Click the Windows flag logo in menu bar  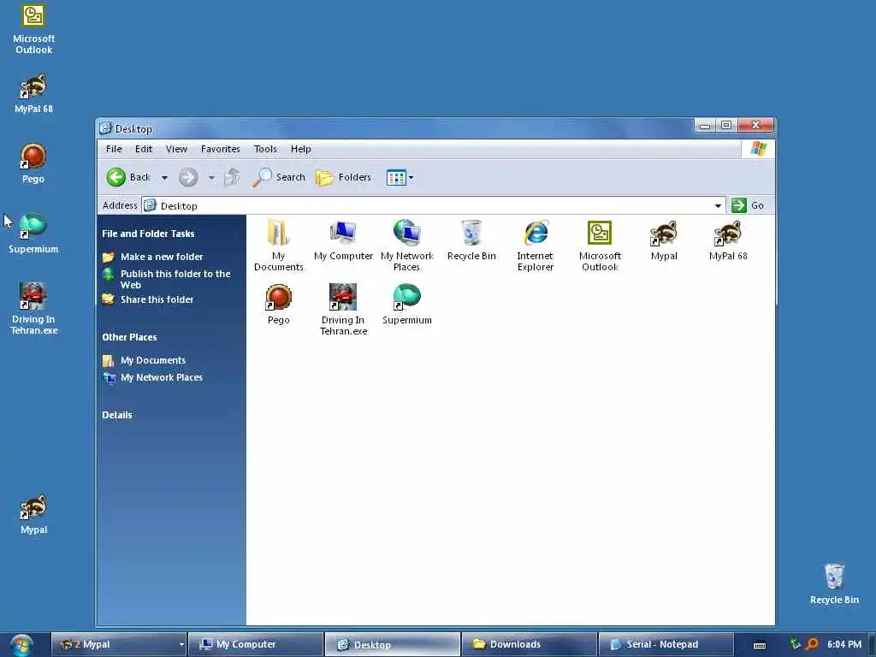click(758, 149)
